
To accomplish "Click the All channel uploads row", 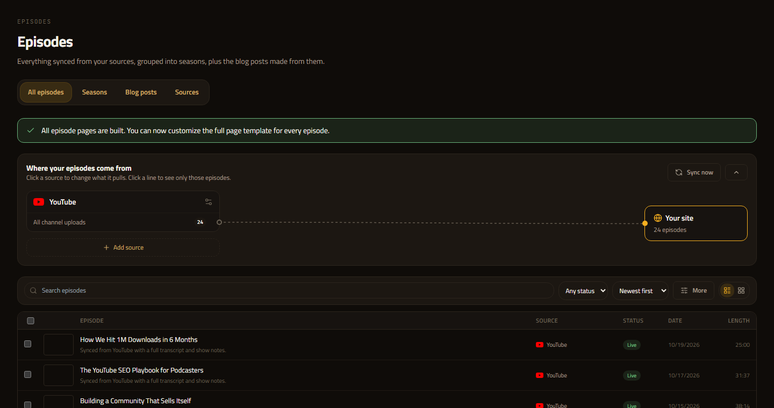I will click(123, 222).
